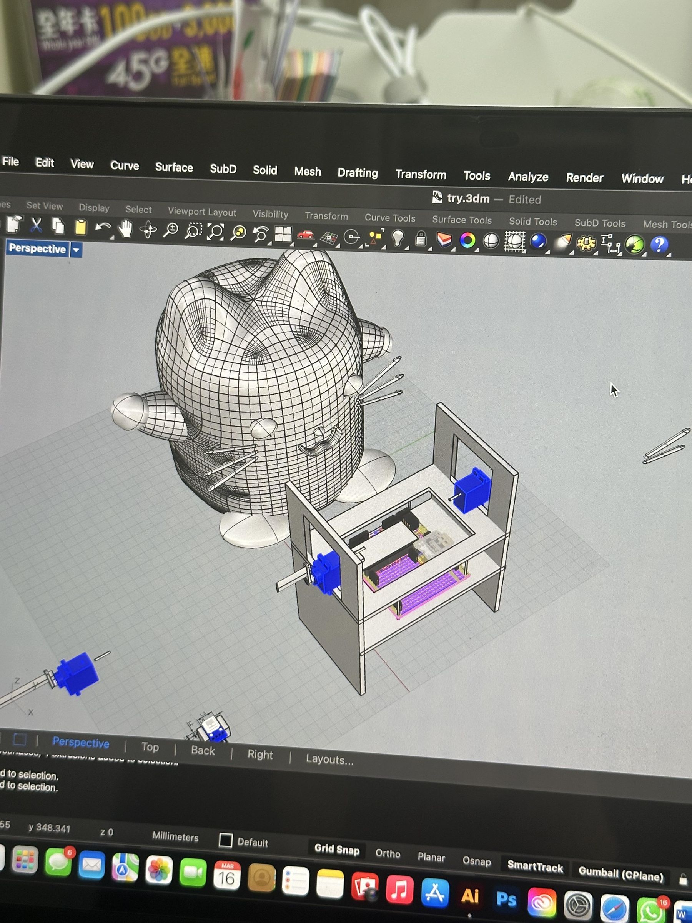This screenshot has height=923, width=692.
Task: Open Illustrator from the Dock
Action: point(470,895)
